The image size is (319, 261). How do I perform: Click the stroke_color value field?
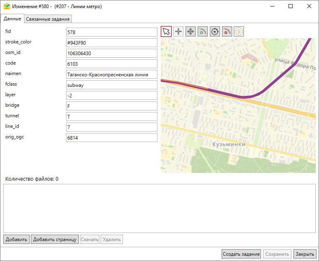pos(112,43)
